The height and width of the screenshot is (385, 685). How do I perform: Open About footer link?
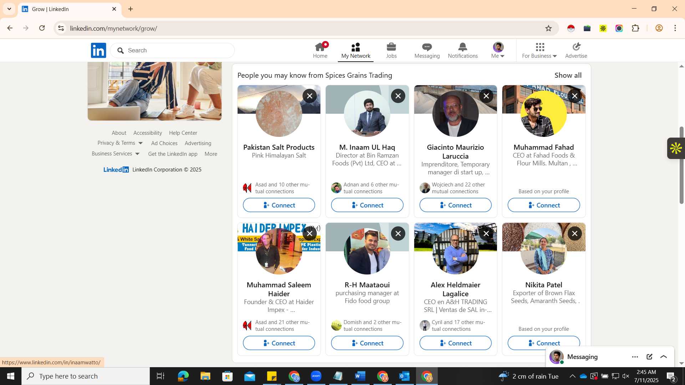[x=119, y=133]
